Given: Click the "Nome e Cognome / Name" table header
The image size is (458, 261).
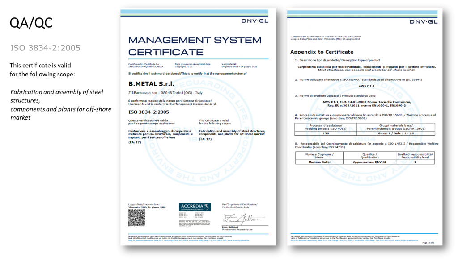Looking at the screenshot, I should point(319,156).
